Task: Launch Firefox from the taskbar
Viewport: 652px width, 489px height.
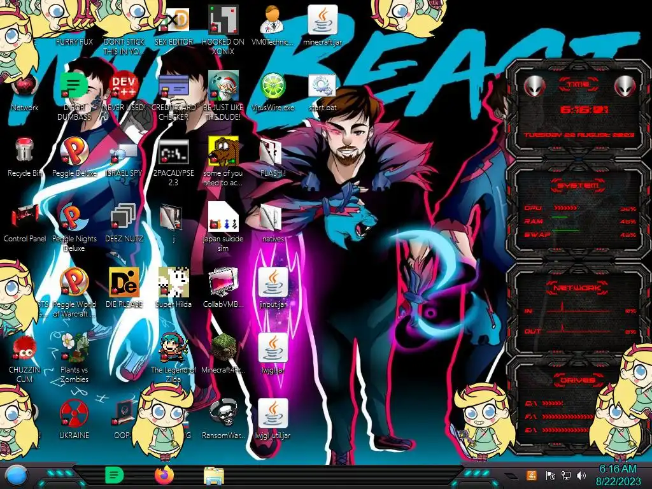Action: [x=164, y=475]
